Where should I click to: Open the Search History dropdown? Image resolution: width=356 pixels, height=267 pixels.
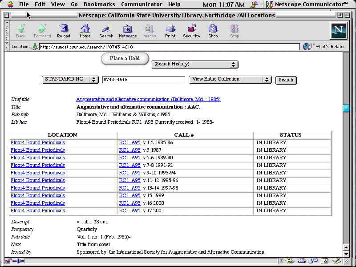tap(194, 64)
